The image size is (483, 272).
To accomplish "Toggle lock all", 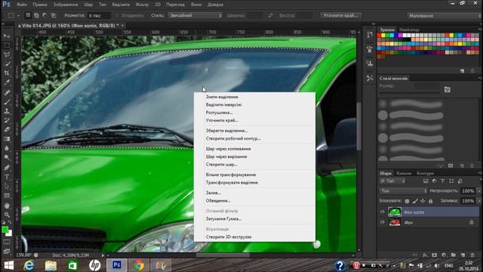I will click(x=431, y=201).
